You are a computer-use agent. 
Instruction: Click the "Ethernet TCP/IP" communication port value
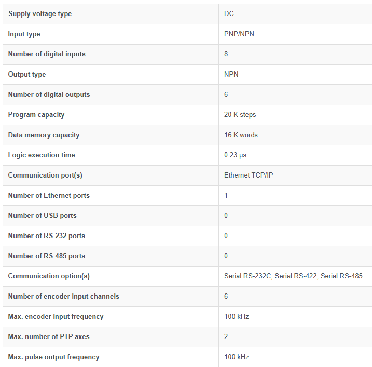coord(249,175)
